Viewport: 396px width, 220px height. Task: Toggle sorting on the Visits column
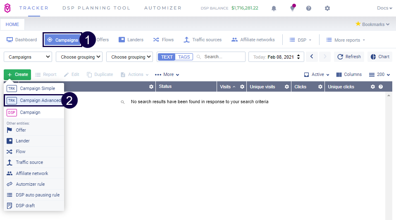(228, 87)
